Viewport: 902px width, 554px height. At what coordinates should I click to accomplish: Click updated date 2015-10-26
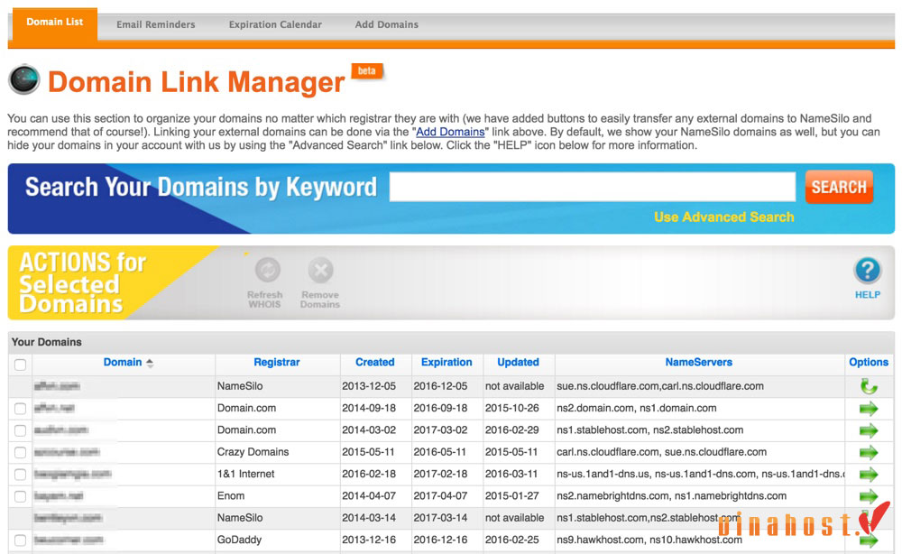[x=512, y=408]
